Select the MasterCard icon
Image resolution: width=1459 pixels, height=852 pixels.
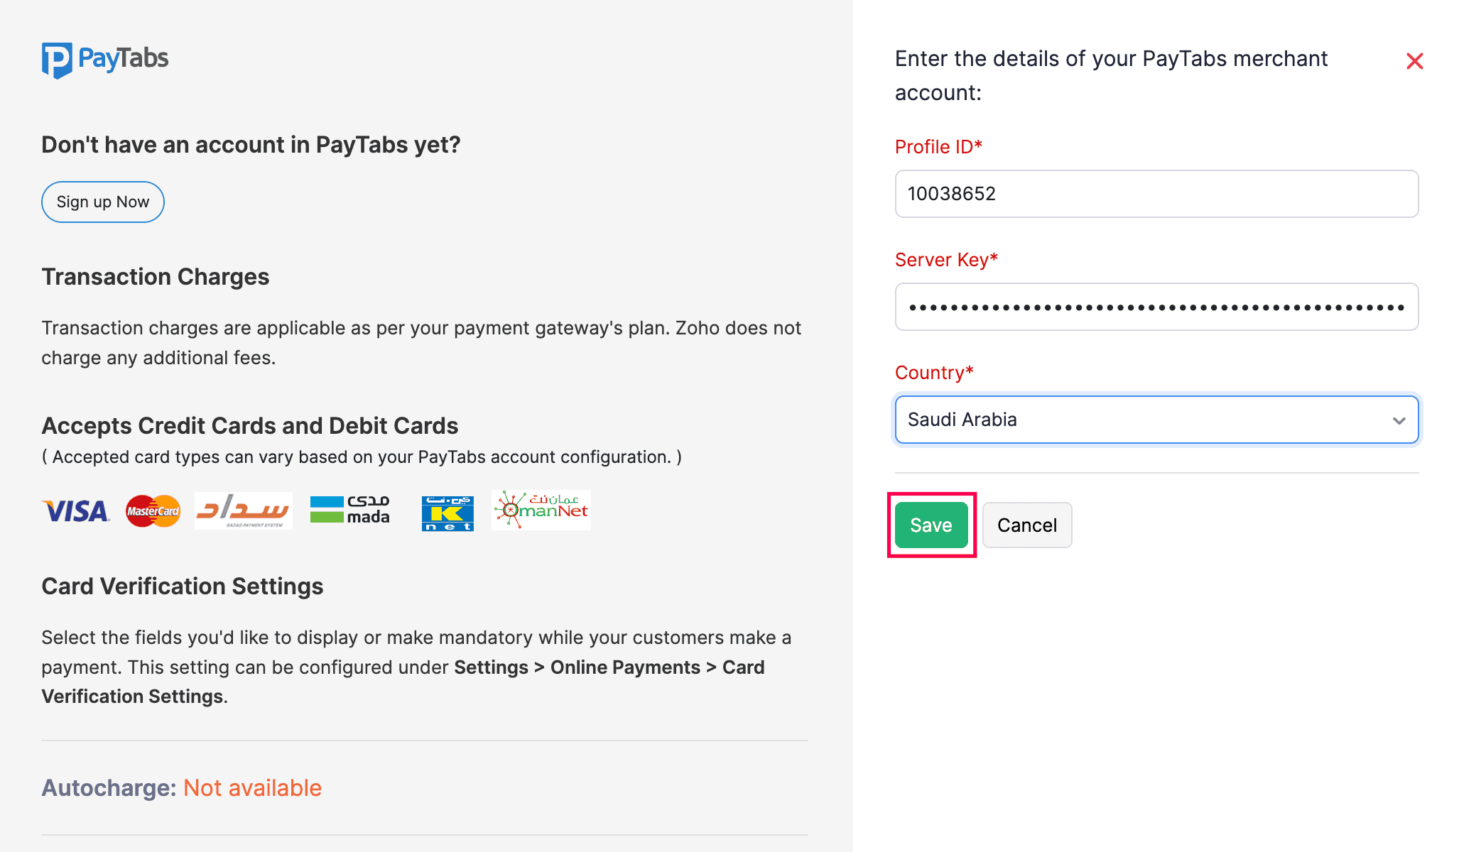click(x=152, y=510)
